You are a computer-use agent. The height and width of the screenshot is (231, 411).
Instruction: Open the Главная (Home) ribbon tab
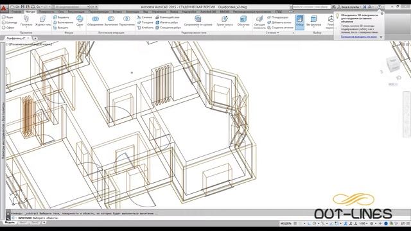click(16, 12)
